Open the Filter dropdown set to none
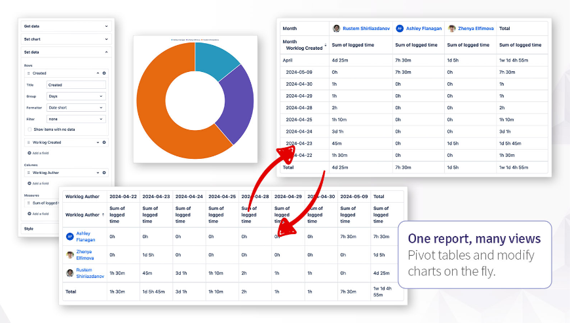This screenshot has height=323, width=570. (77, 119)
